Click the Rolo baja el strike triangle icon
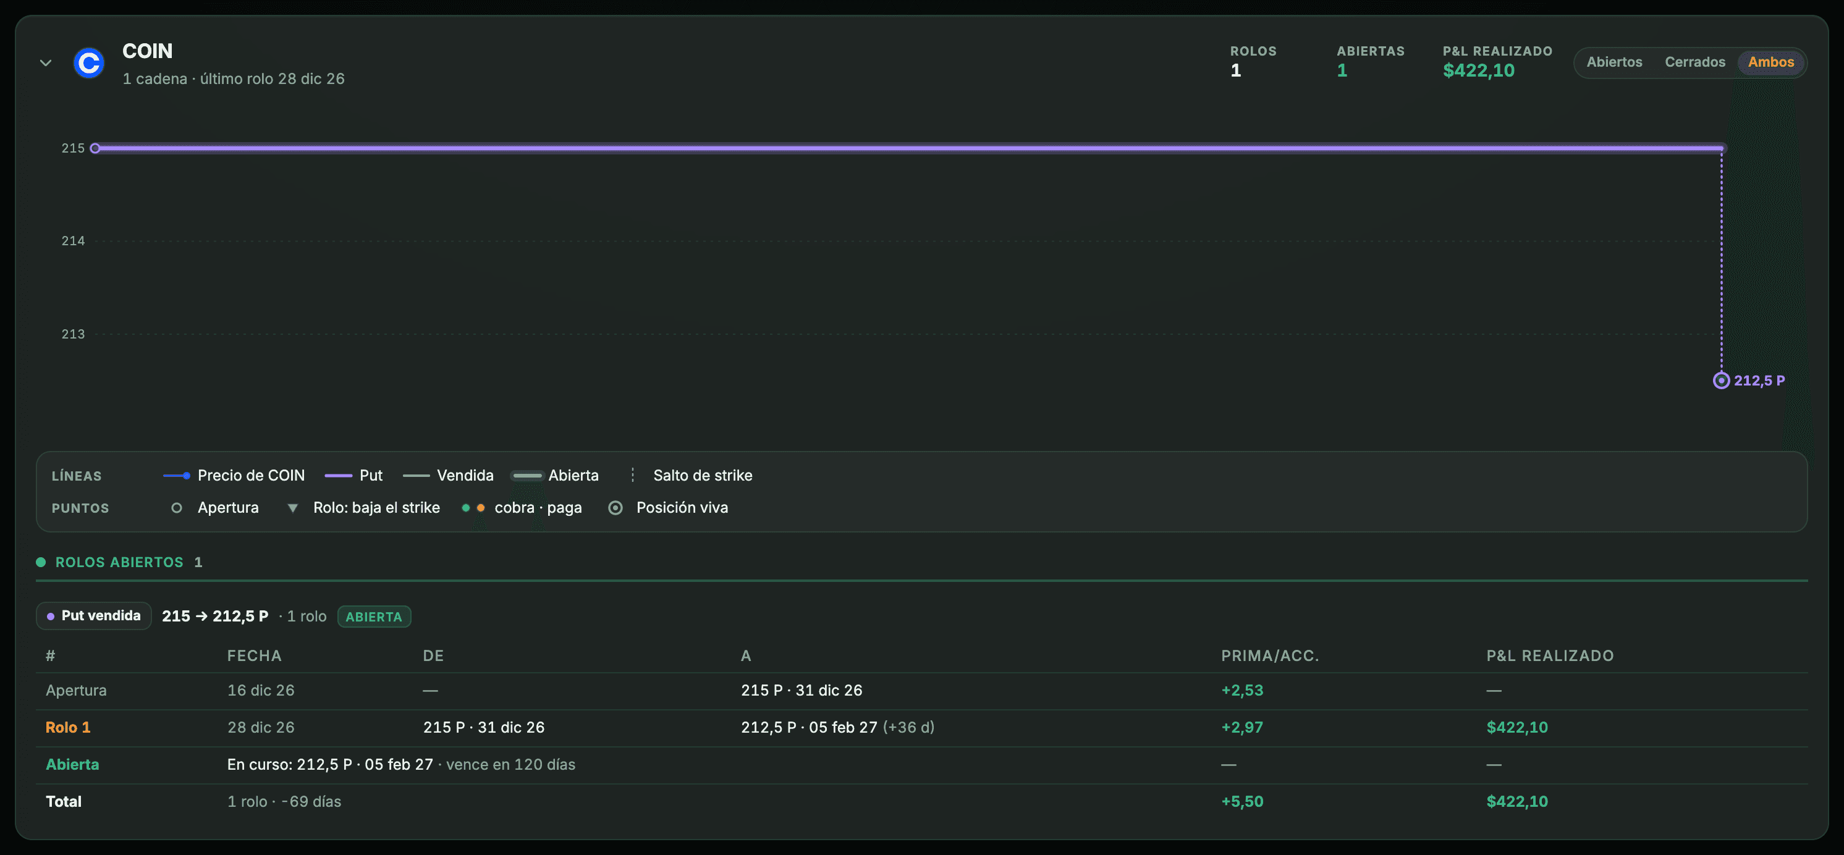The image size is (1844, 855). [x=292, y=508]
